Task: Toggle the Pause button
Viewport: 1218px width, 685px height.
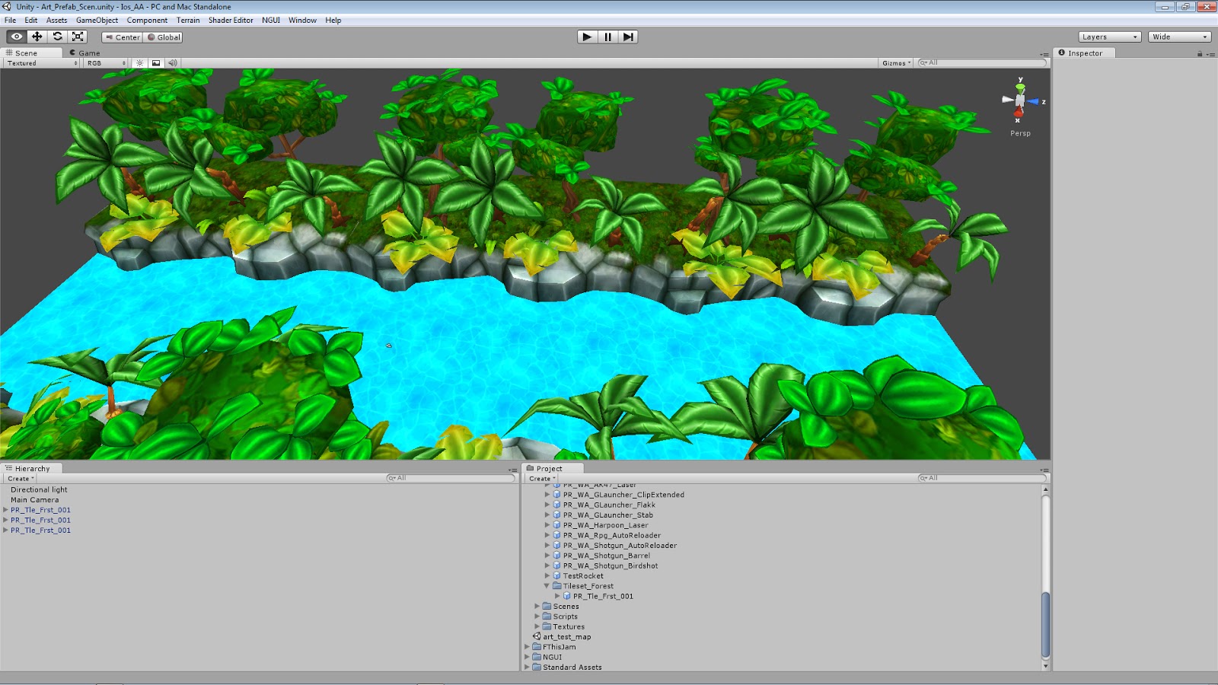Action: [607, 36]
